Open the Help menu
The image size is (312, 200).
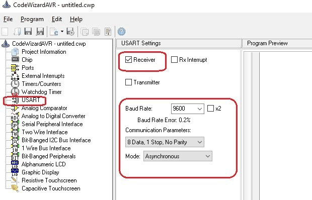(76, 19)
